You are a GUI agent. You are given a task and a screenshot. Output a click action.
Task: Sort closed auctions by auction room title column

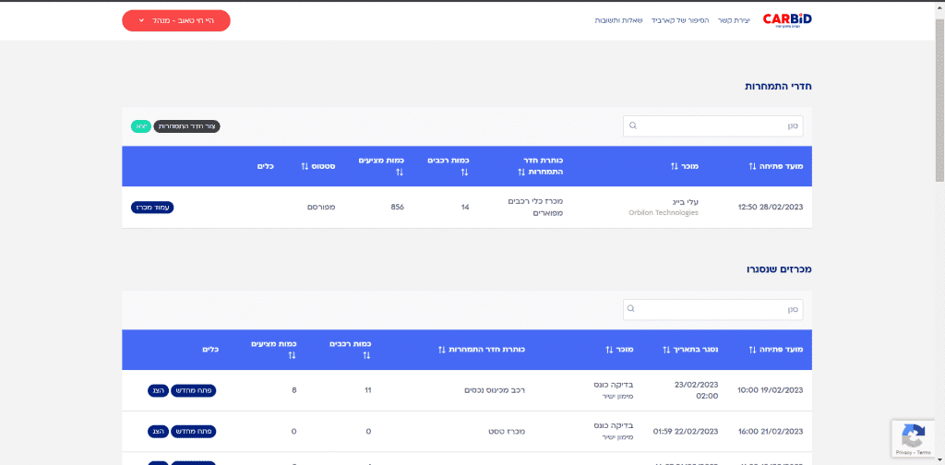coord(441,350)
